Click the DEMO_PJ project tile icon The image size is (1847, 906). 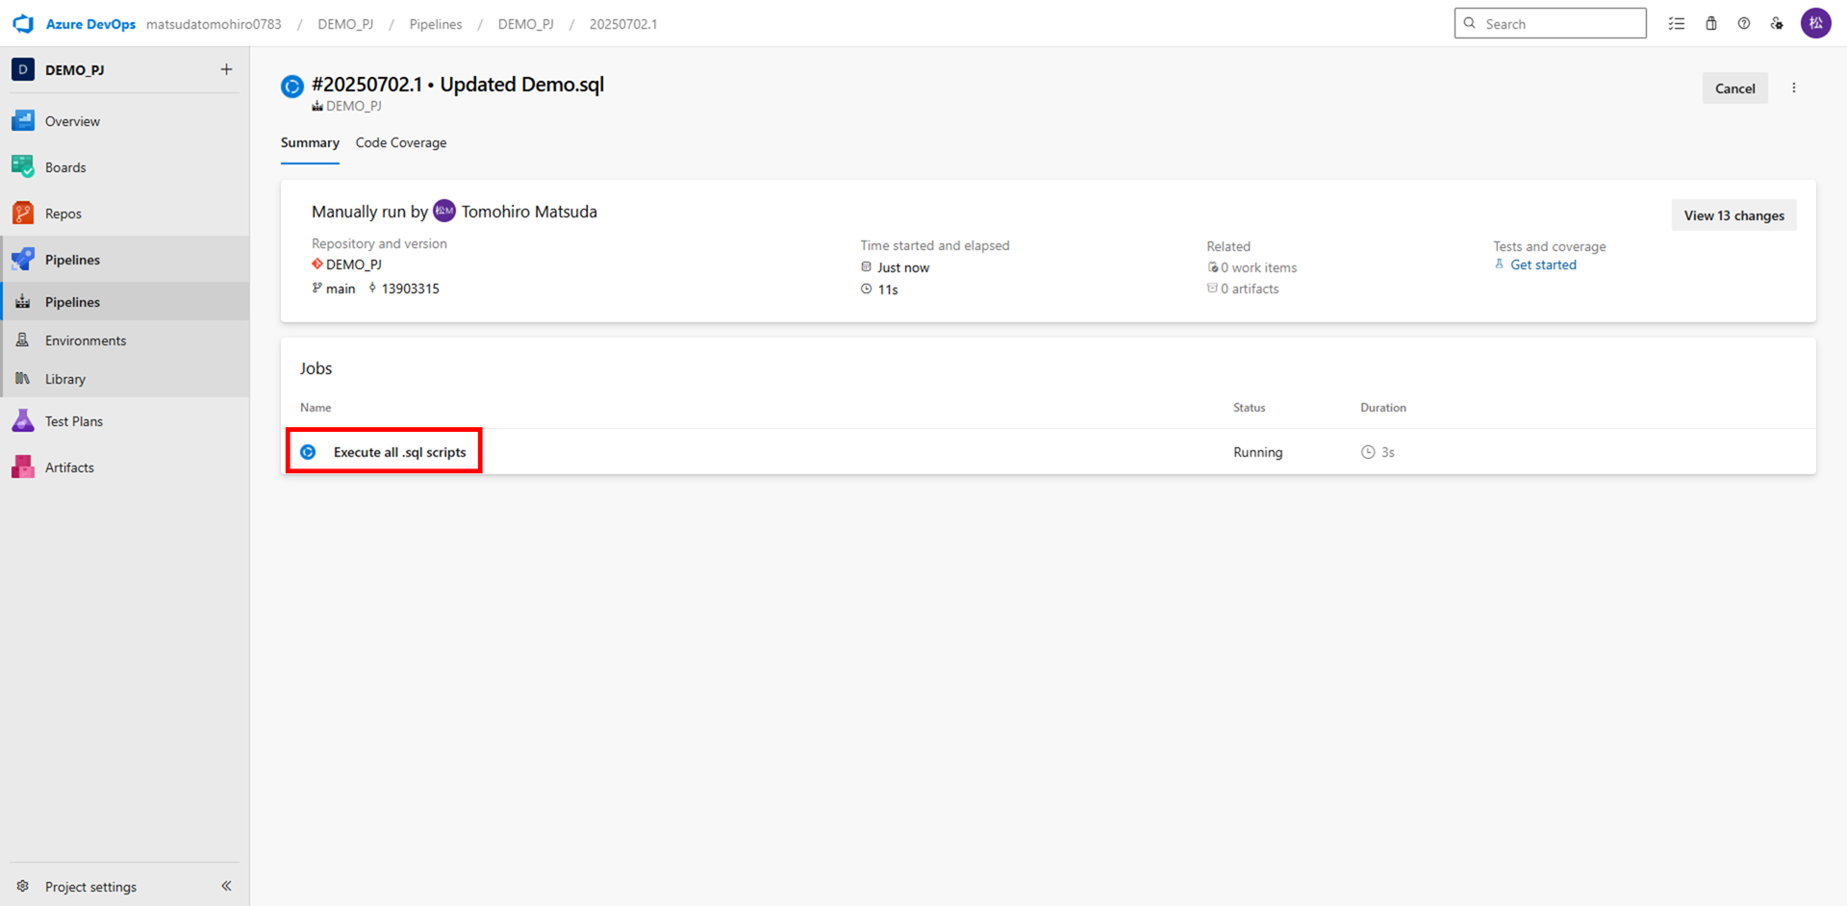(23, 69)
